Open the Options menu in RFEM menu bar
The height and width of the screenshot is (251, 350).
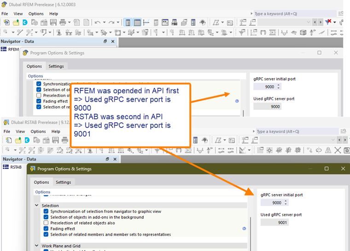[36, 14]
